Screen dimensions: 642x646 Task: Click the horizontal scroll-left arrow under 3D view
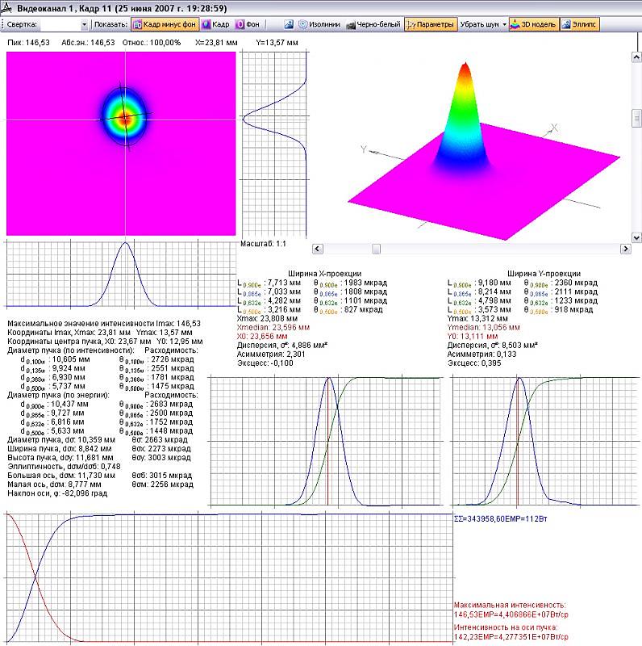pyautogui.click(x=318, y=249)
